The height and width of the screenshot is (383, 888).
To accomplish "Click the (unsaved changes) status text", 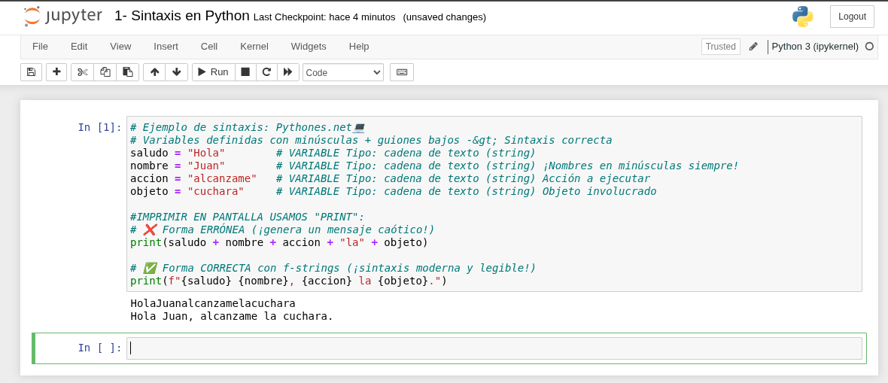I will 445,17.
